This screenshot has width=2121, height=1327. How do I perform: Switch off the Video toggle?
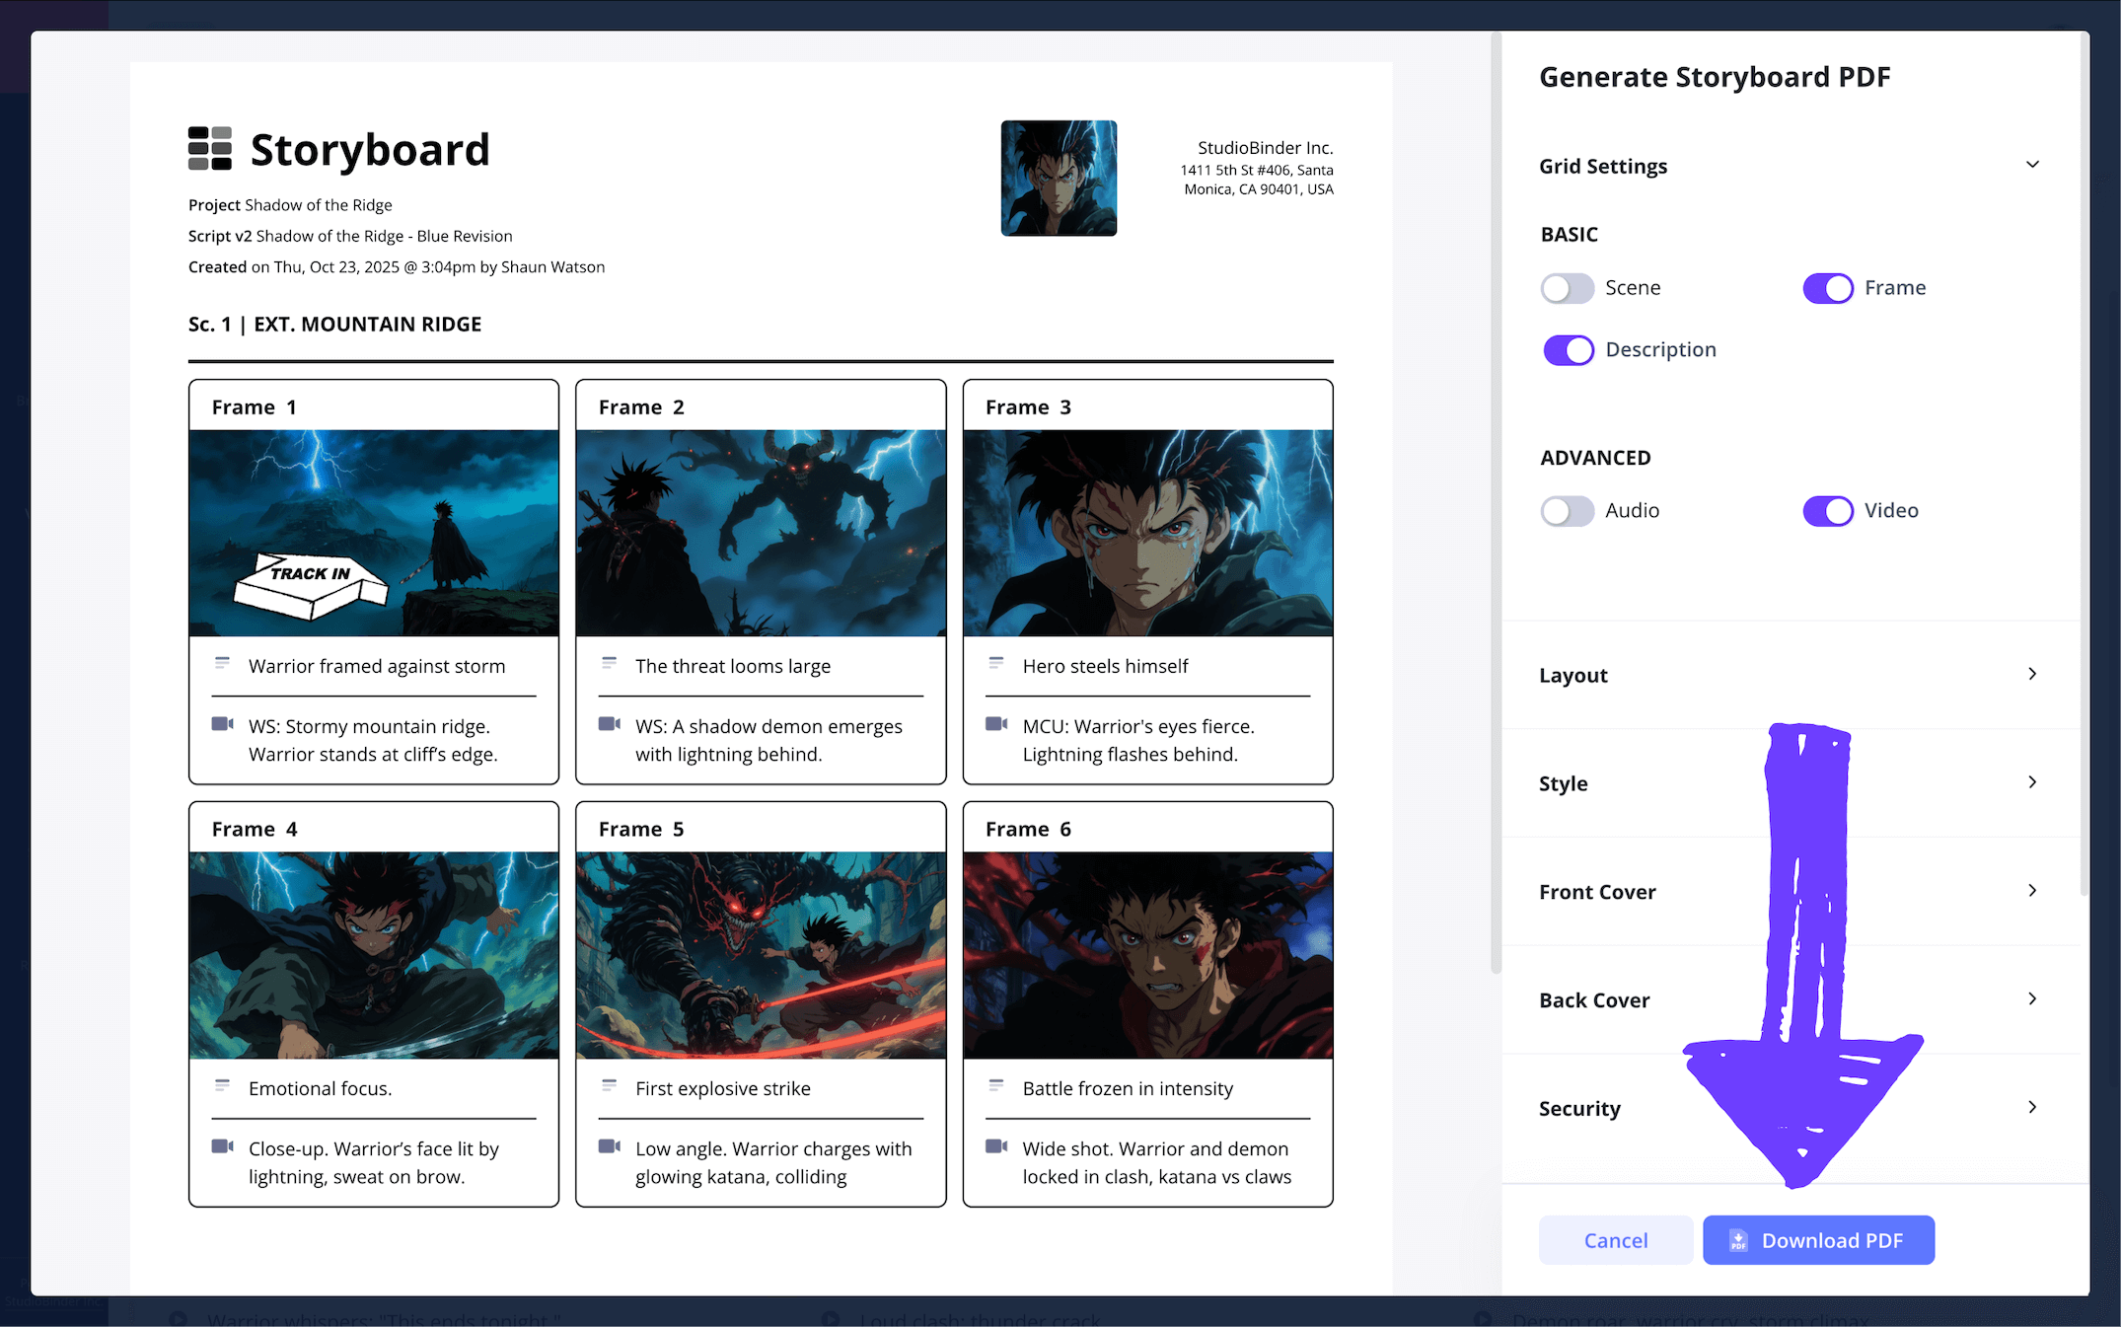[x=1828, y=511]
